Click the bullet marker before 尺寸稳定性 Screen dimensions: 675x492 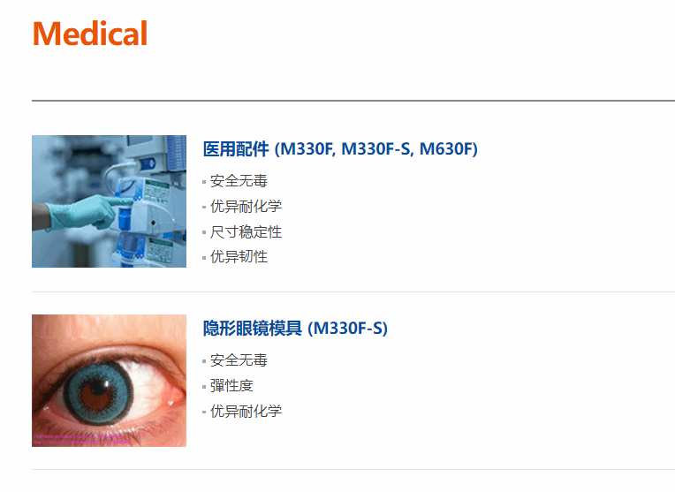204,232
